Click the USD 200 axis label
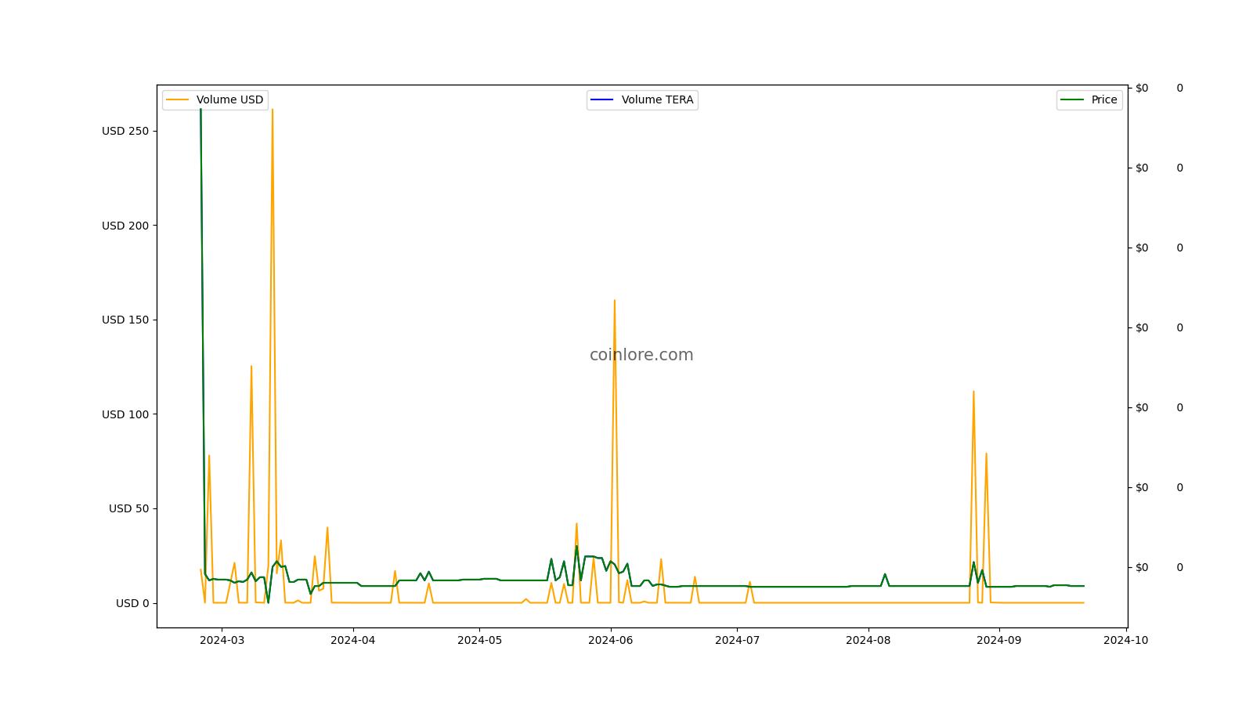The image size is (1253, 705). (x=125, y=226)
